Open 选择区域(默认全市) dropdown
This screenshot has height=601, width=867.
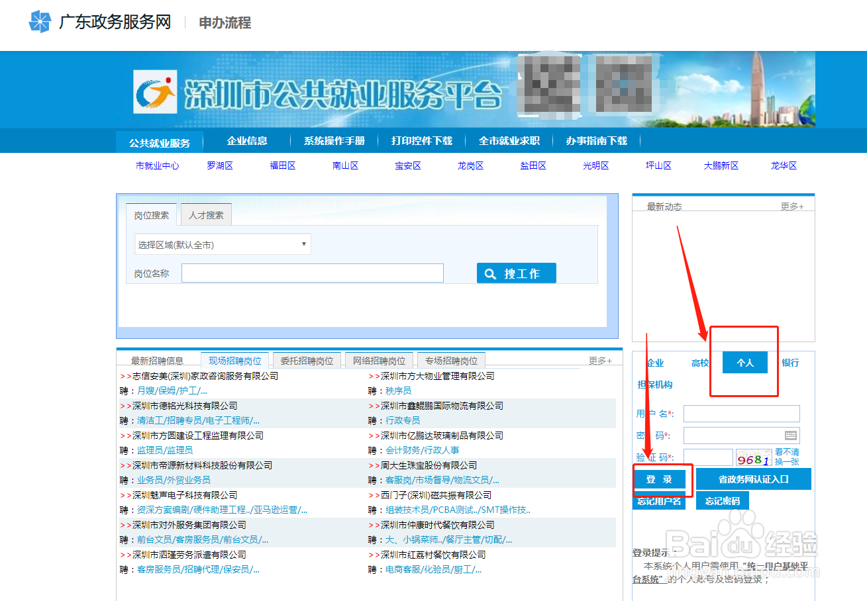point(223,244)
